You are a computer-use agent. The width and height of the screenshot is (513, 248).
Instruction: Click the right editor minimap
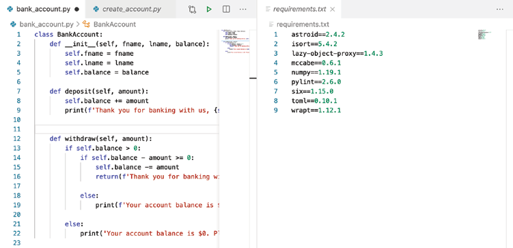484,35
